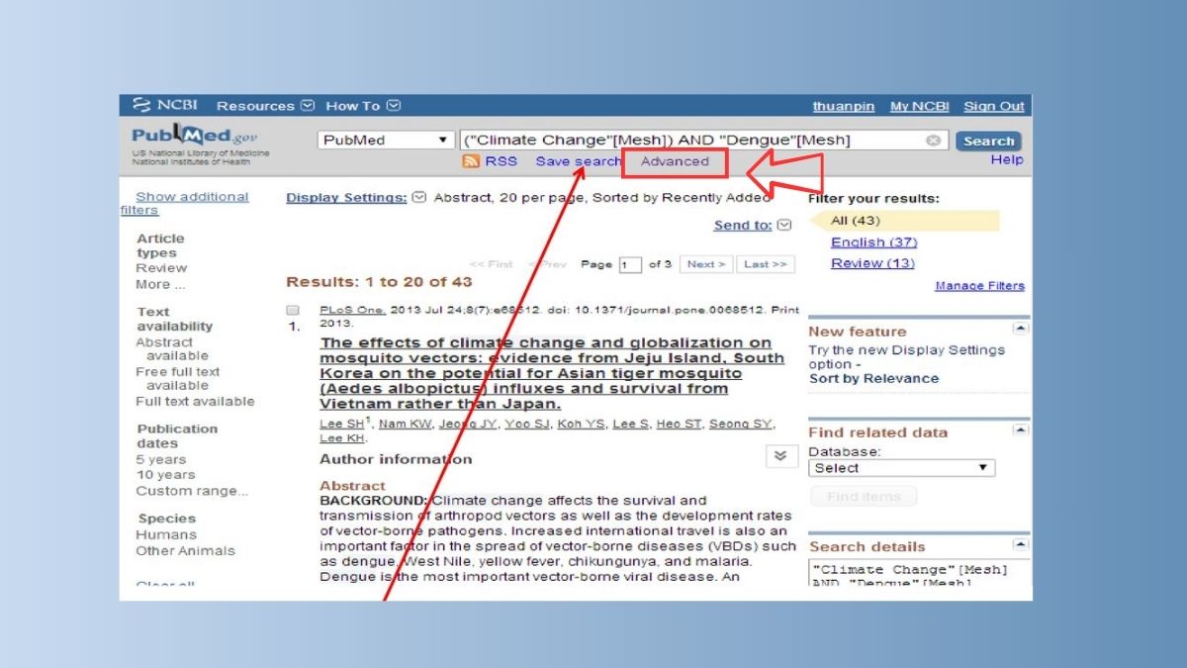Click Manage Filters
The height and width of the screenshot is (668, 1187).
979,286
